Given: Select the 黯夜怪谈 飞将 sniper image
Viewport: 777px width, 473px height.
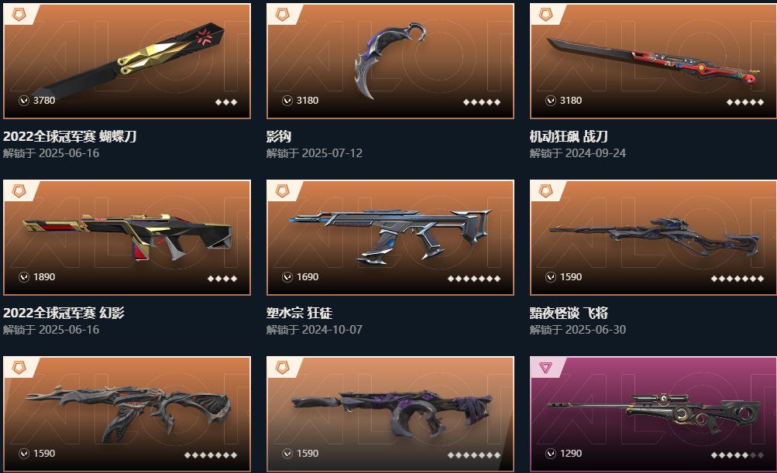Looking at the screenshot, I should coord(653,237).
